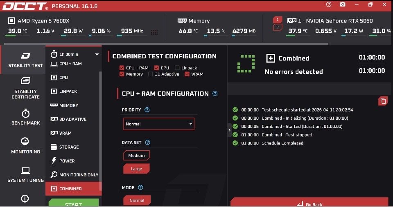Select the 3D Adaptive test entry
393x207 pixels.
pos(72,119)
